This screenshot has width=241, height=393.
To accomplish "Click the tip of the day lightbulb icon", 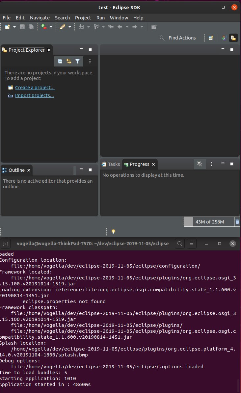I will [x=113, y=232].
